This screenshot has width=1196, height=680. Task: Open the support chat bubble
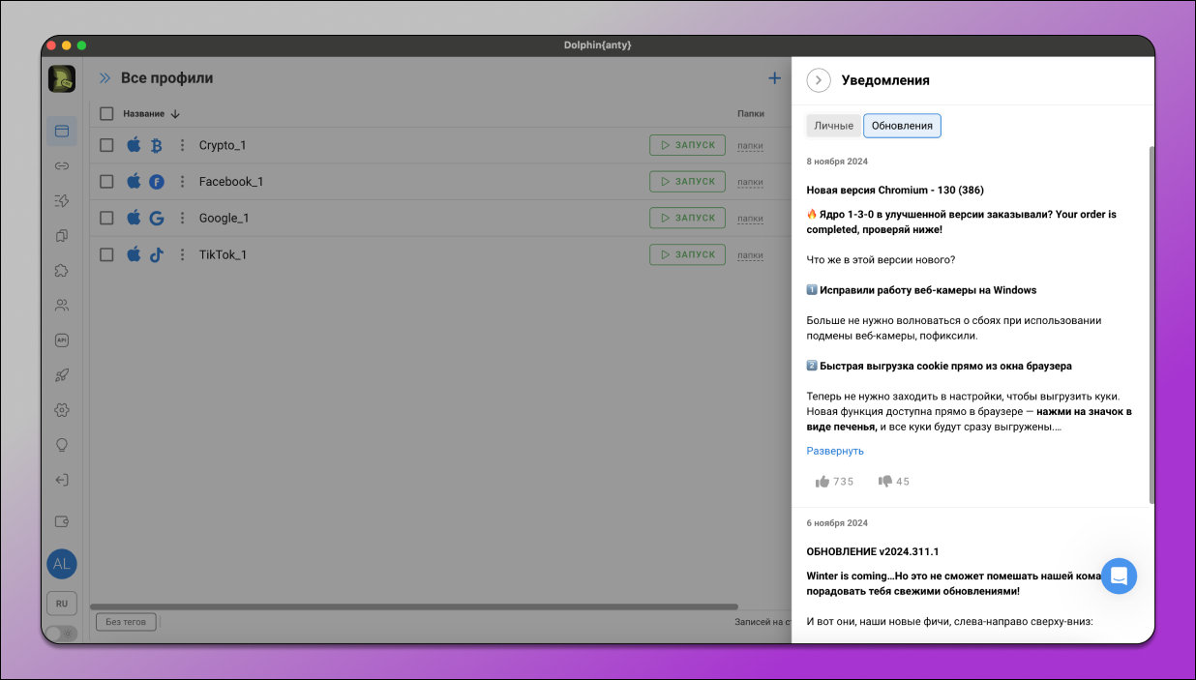[1119, 576]
